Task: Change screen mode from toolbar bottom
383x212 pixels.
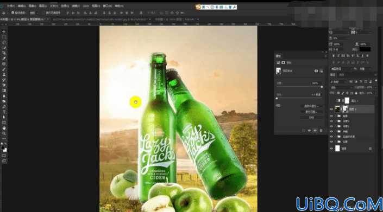Action: click(4, 161)
